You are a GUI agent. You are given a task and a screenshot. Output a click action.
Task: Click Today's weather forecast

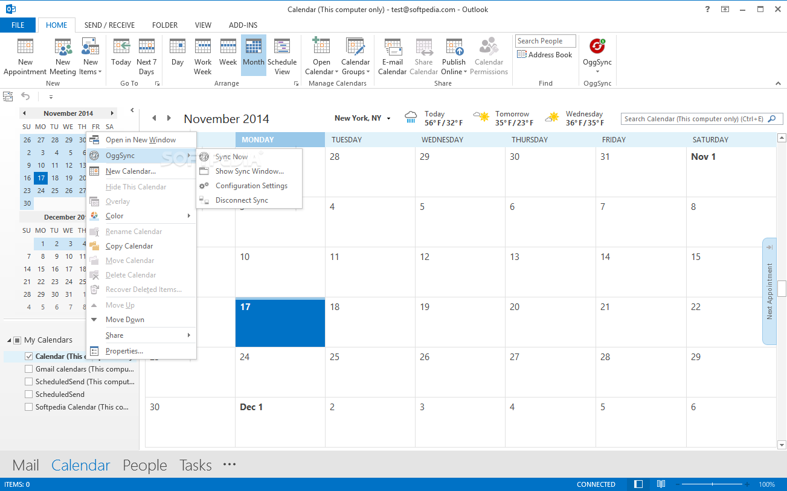click(434, 118)
